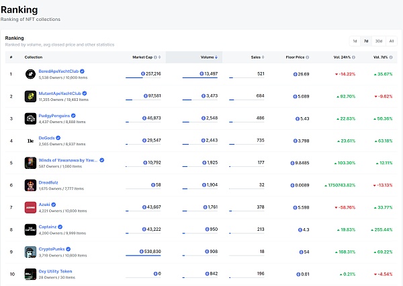Image resolution: width=403 pixels, height=286 pixels.
Task: Sort by Vol. 24h% column header
Action: coord(341,57)
